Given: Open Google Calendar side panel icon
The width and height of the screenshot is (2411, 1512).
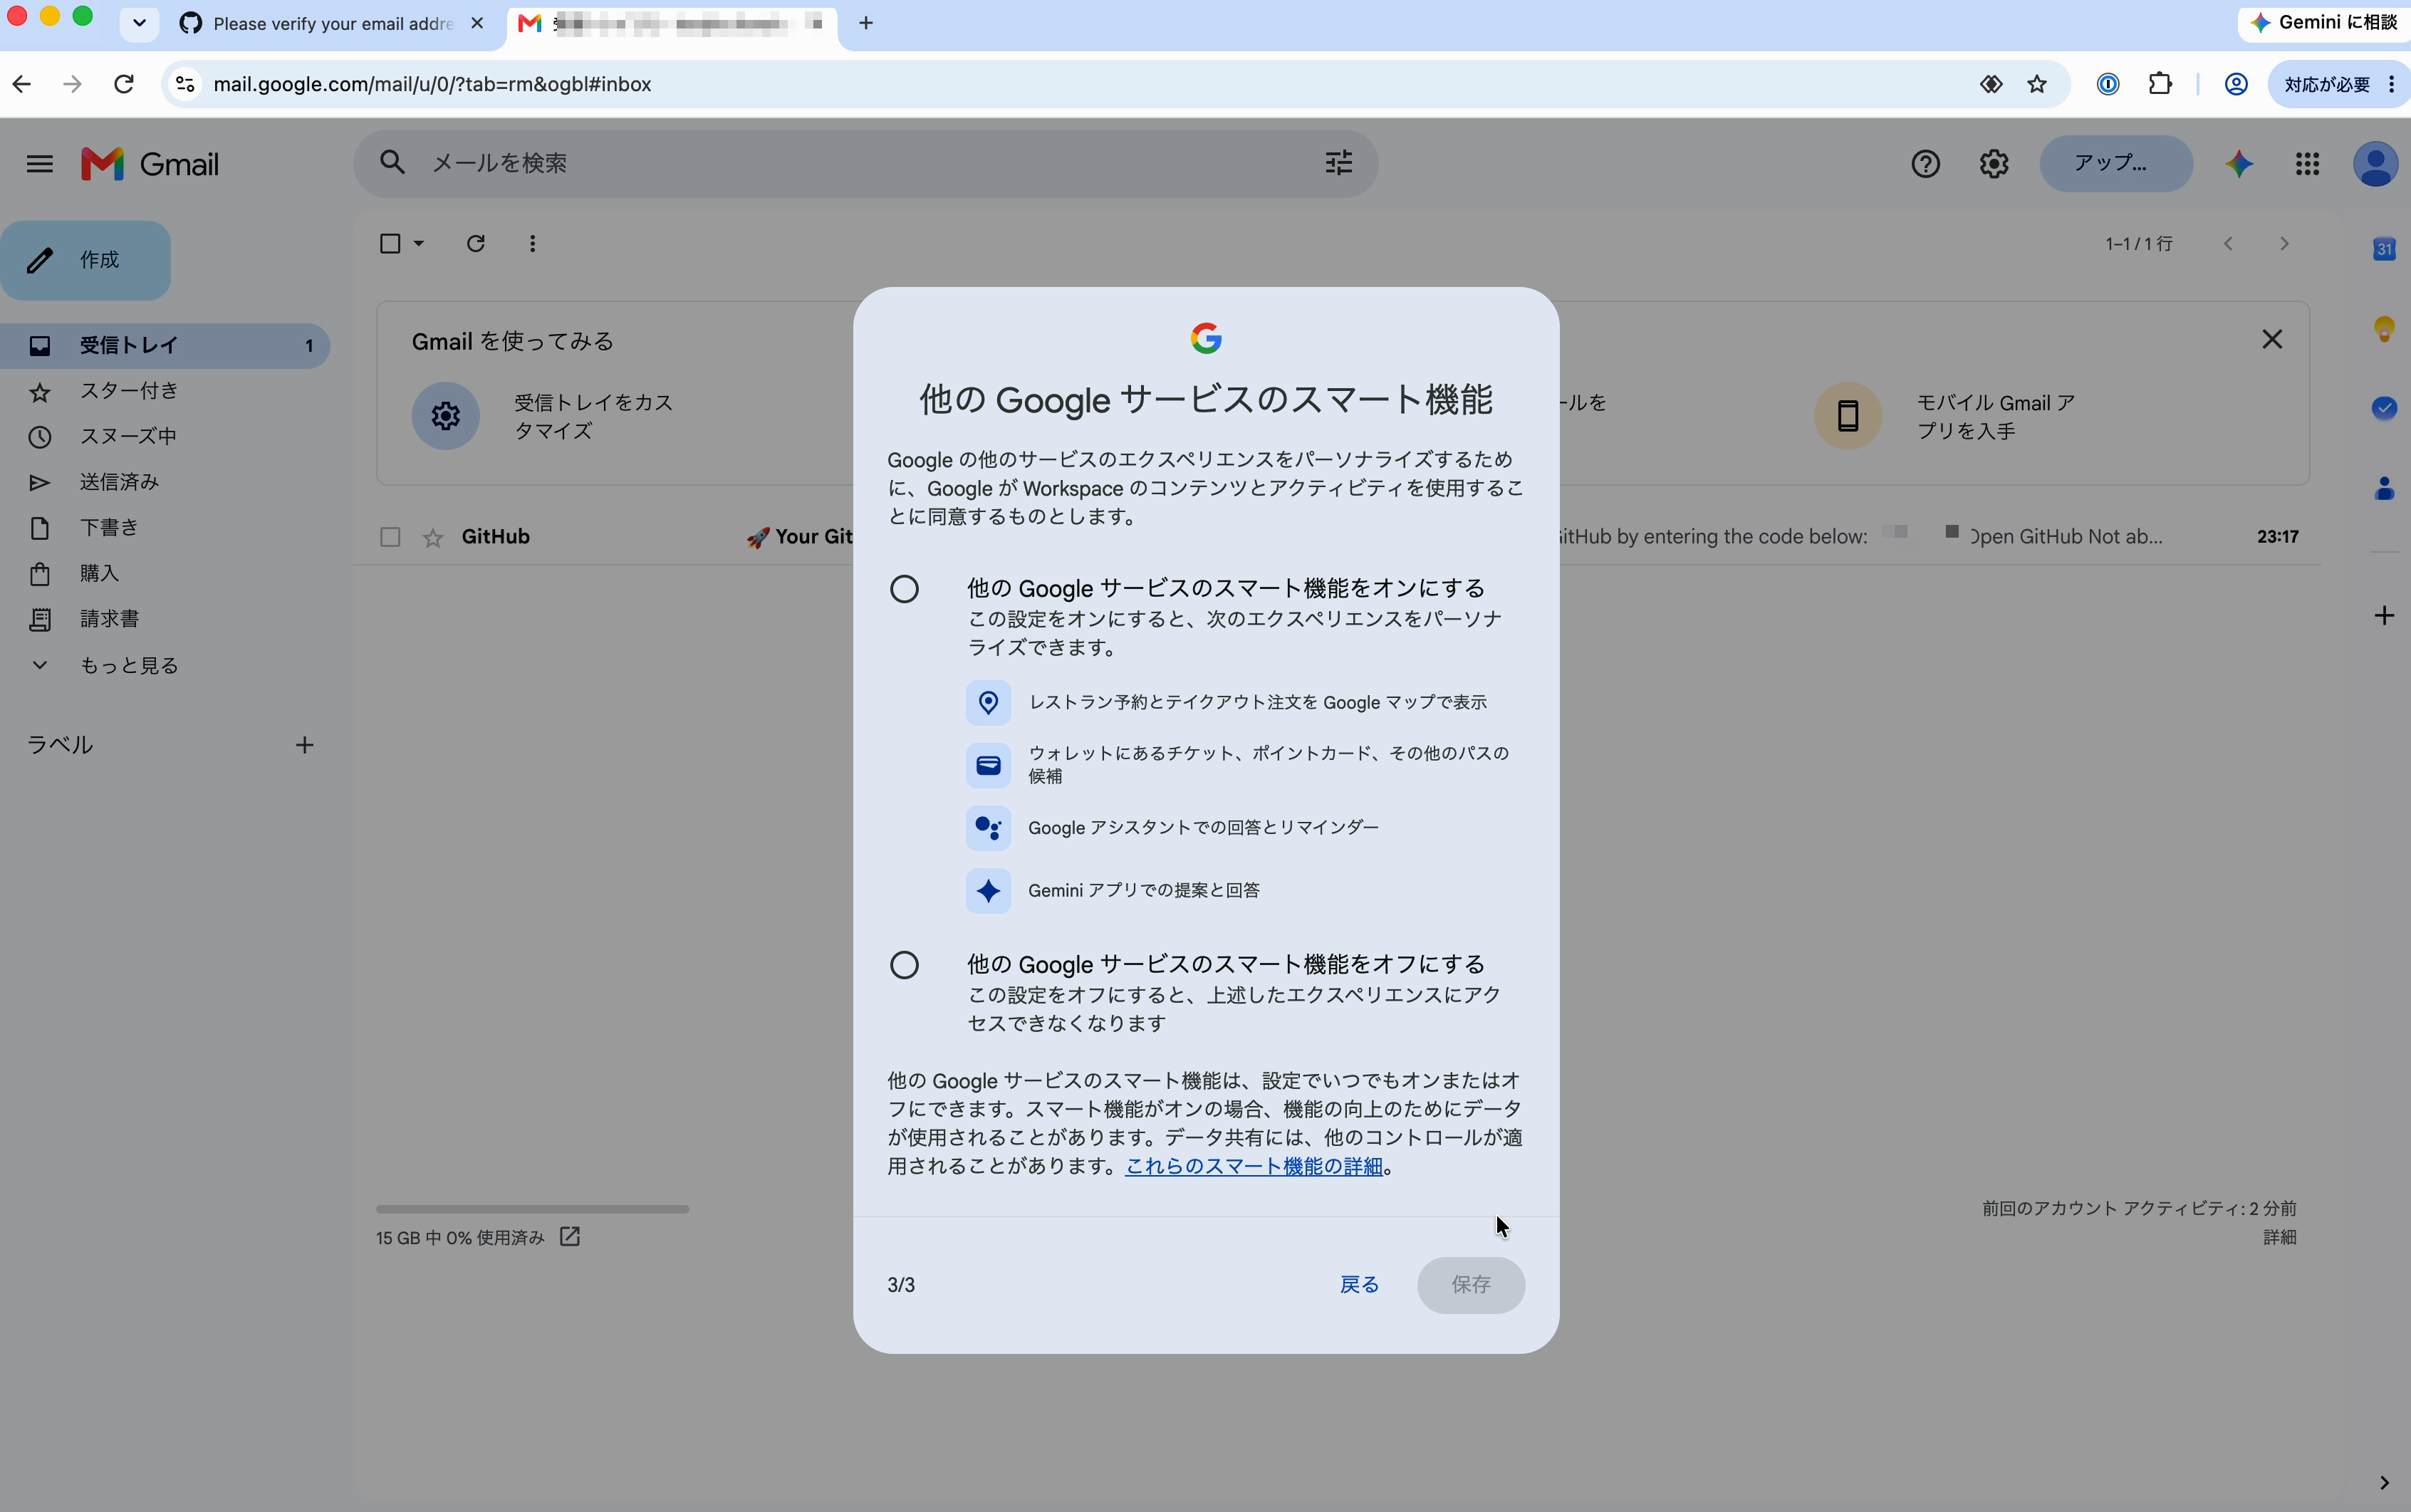Looking at the screenshot, I should [2384, 249].
